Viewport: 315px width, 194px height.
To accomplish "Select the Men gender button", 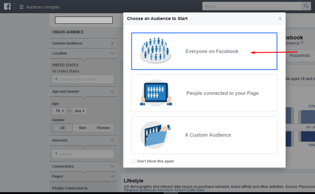I will (x=82, y=128).
